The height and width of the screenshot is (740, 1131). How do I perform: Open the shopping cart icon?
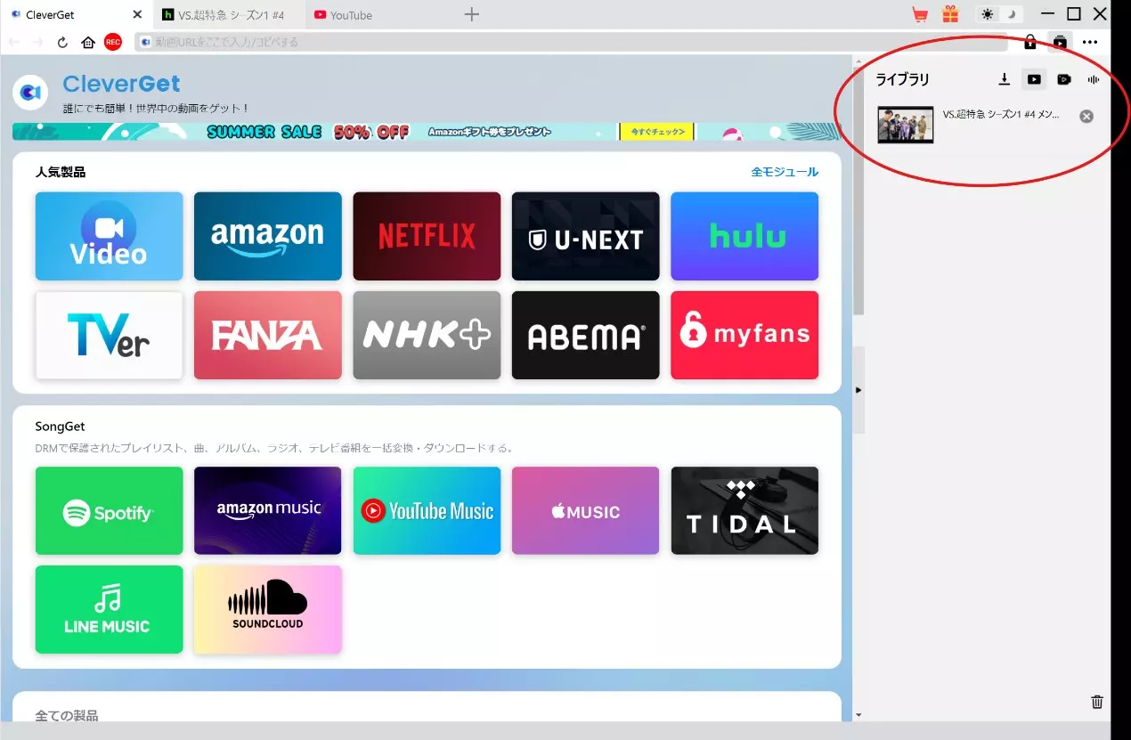point(920,14)
